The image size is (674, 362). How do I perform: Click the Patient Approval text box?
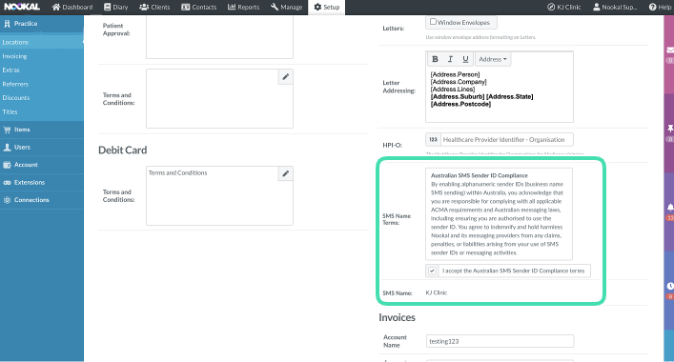(219, 37)
